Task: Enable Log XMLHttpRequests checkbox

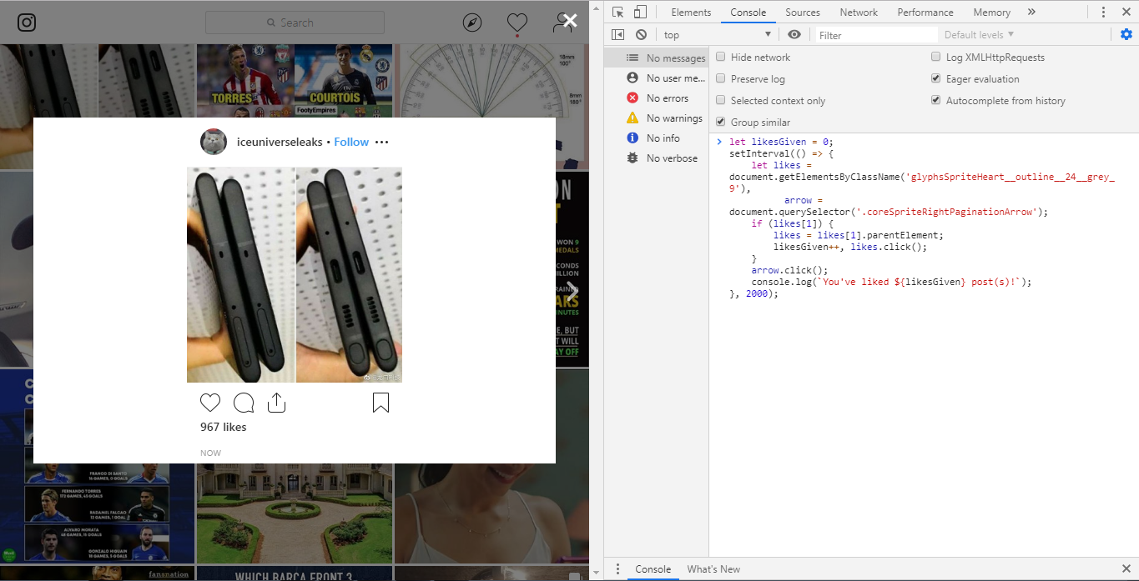Action: point(936,58)
